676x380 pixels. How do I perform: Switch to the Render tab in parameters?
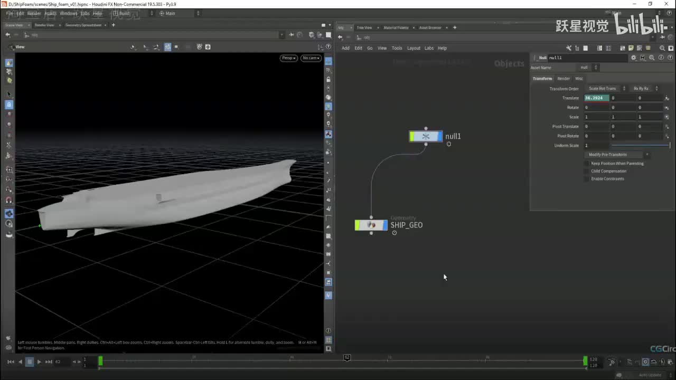[x=564, y=79]
